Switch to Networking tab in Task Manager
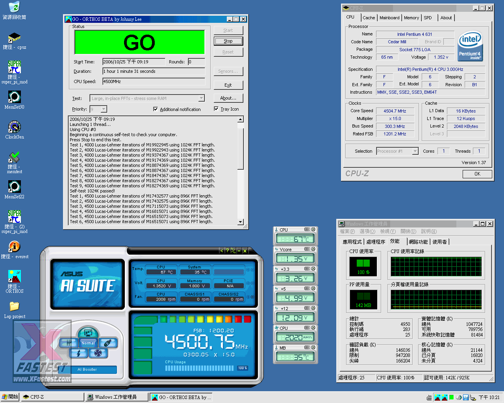Image resolution: width=504 pixels, height=403 pixels. tap(418, 242)
